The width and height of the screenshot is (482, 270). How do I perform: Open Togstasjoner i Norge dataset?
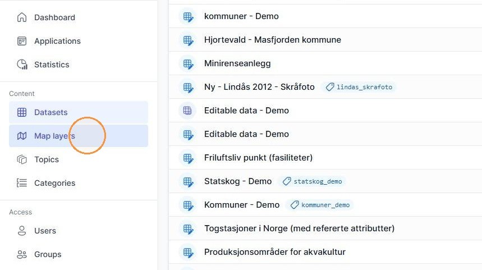point(299,228)
